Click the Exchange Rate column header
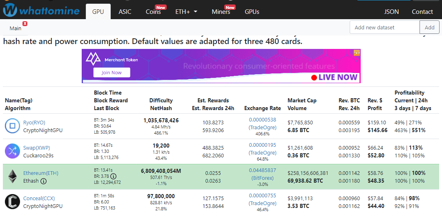This screenshot has height=212, width=442. pyautogui.click(x=262, y=108)
